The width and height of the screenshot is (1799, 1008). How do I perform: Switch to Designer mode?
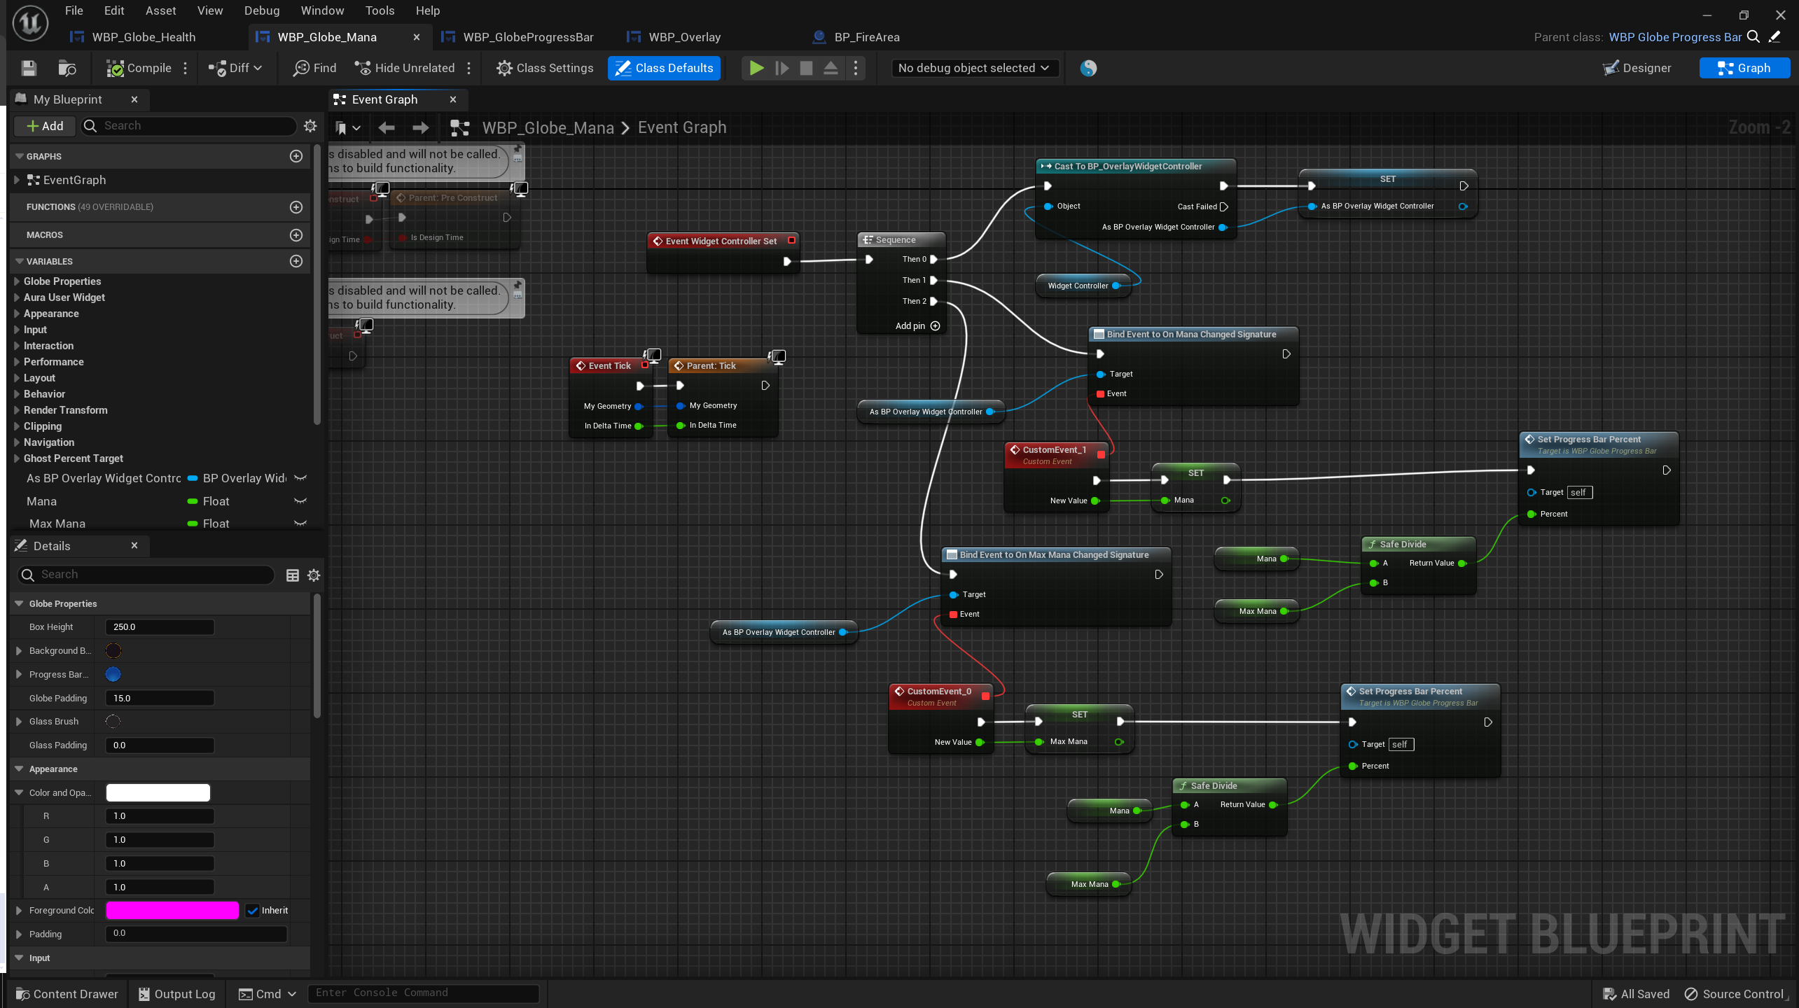(x=1637, y=68)
